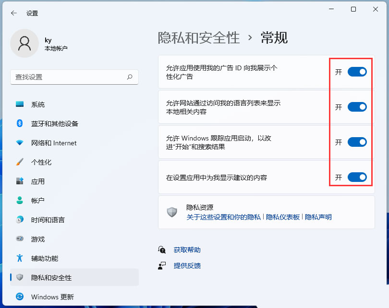The width and height of the screenshot is (389, 308).
Task: Open 获取帮助
Action: click(187, 250)
